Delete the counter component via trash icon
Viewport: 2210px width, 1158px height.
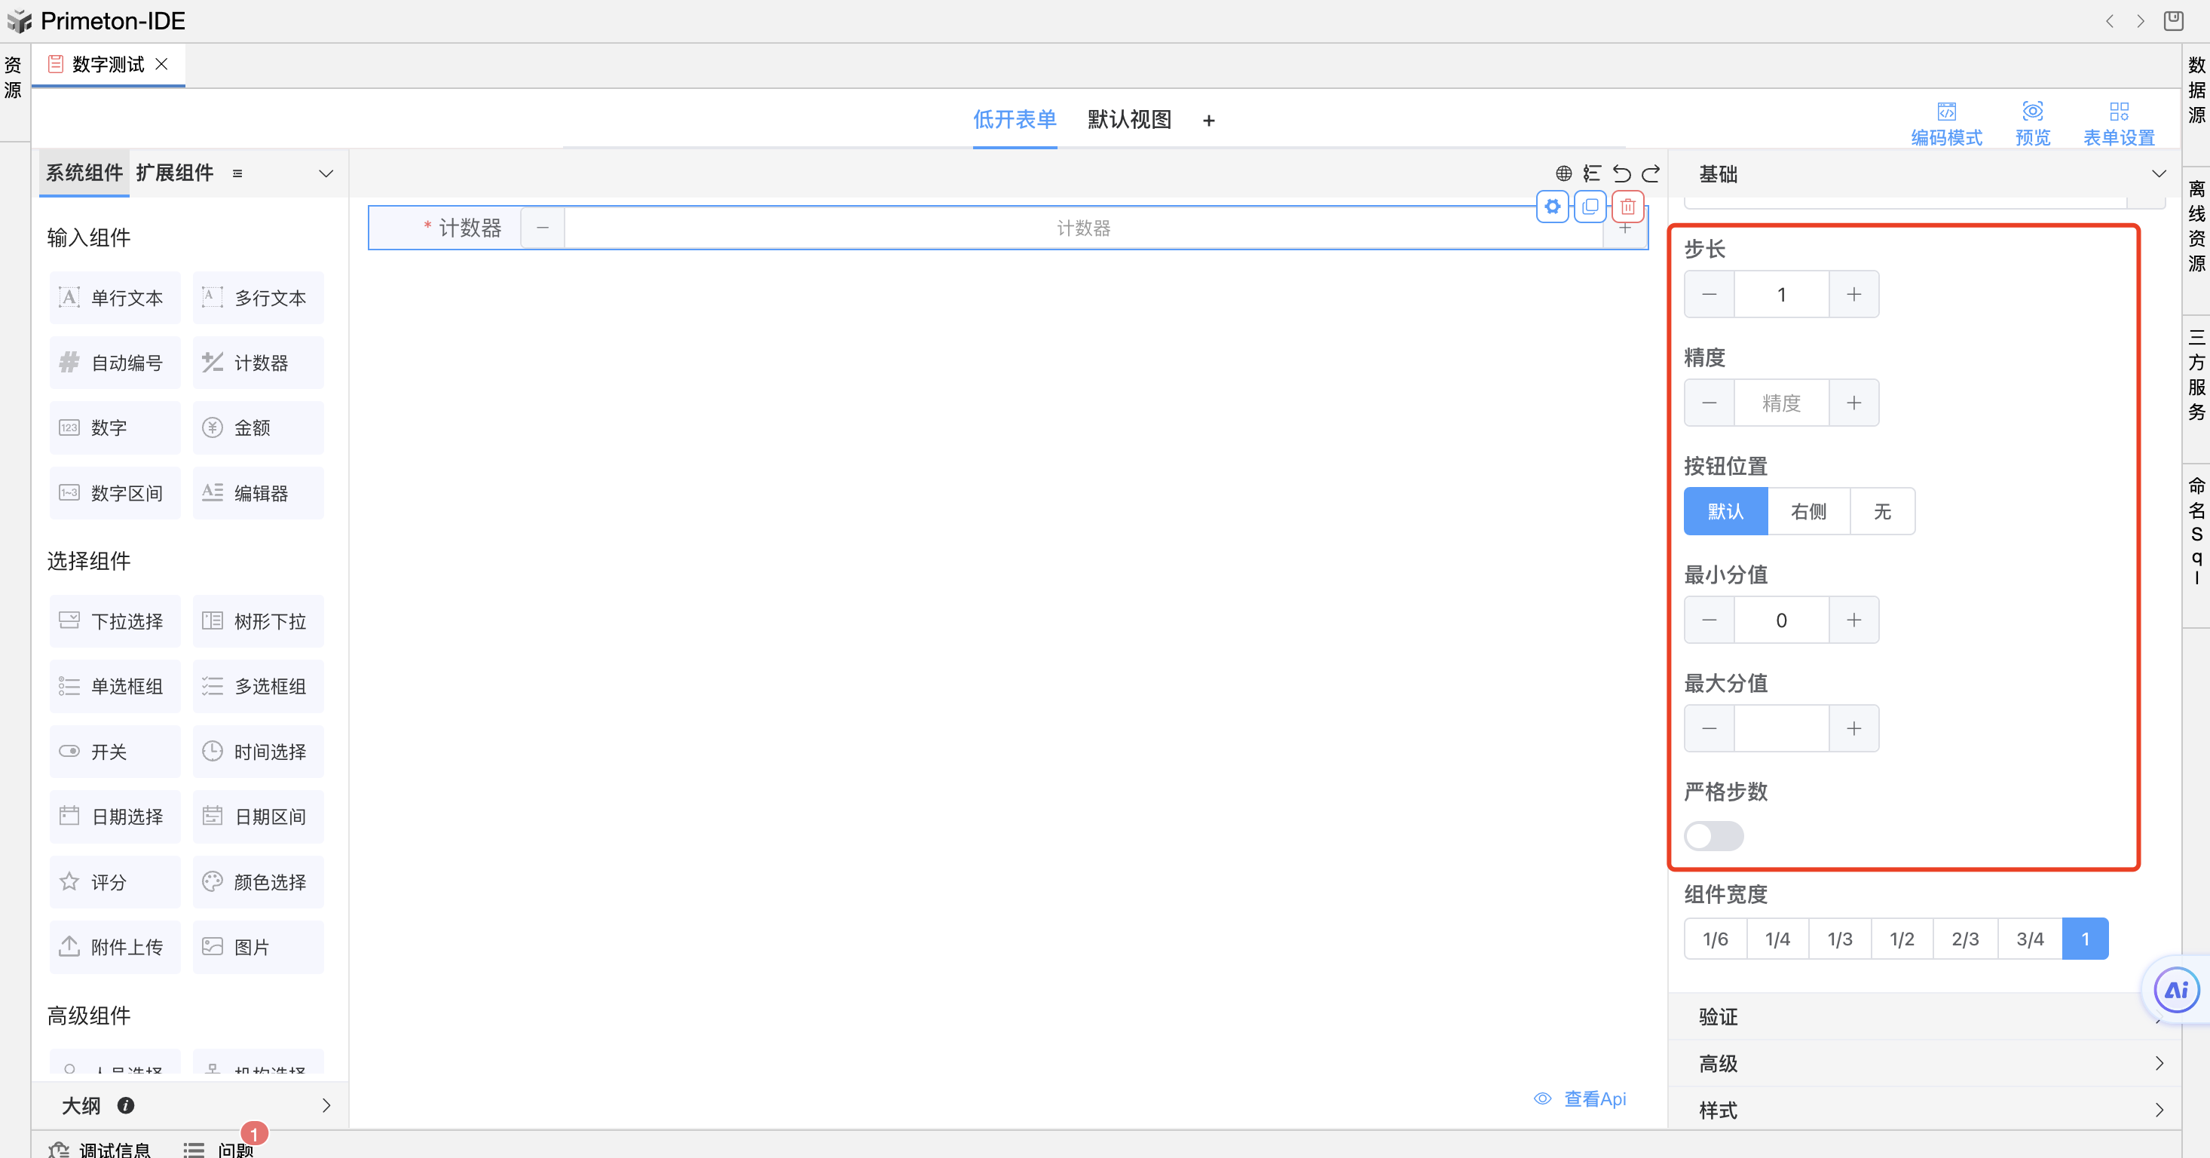point(1627,207)
